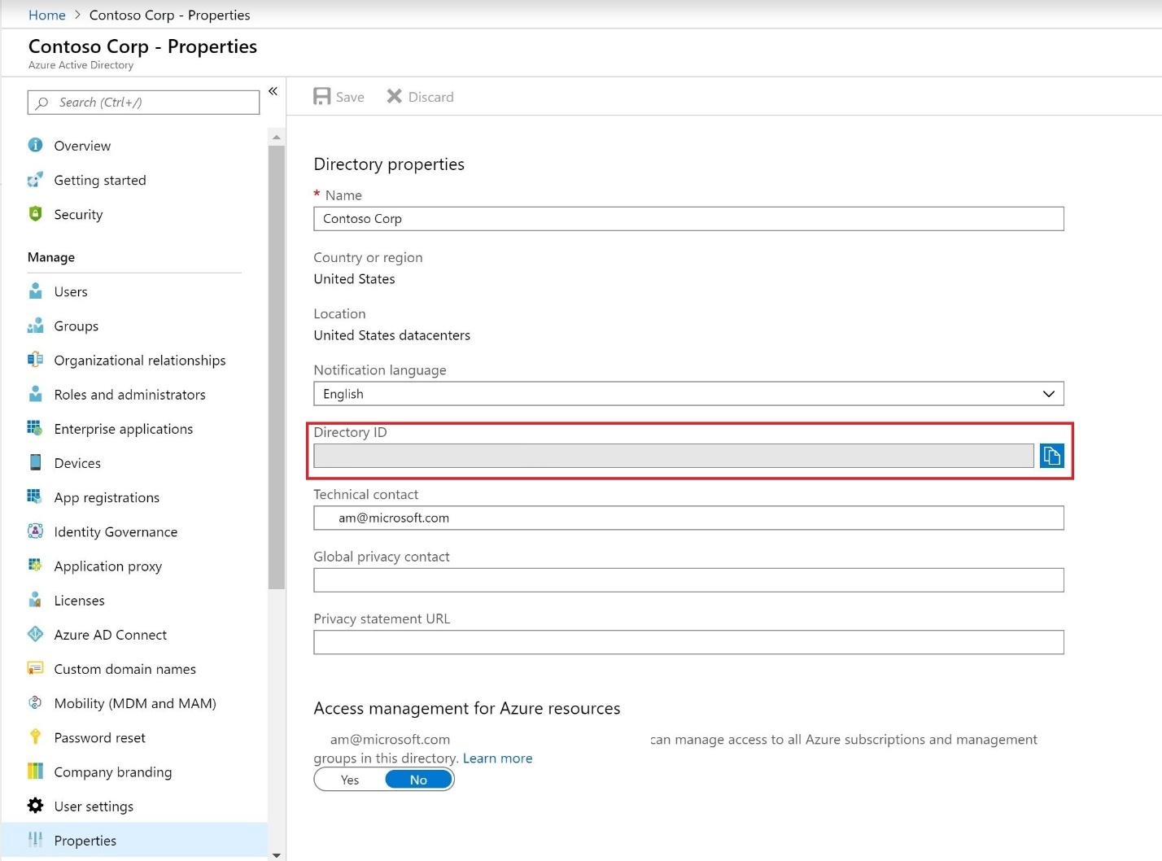Click the Technical contact input field
Viewport: 1162px width, 861px height.
(688, 518)
